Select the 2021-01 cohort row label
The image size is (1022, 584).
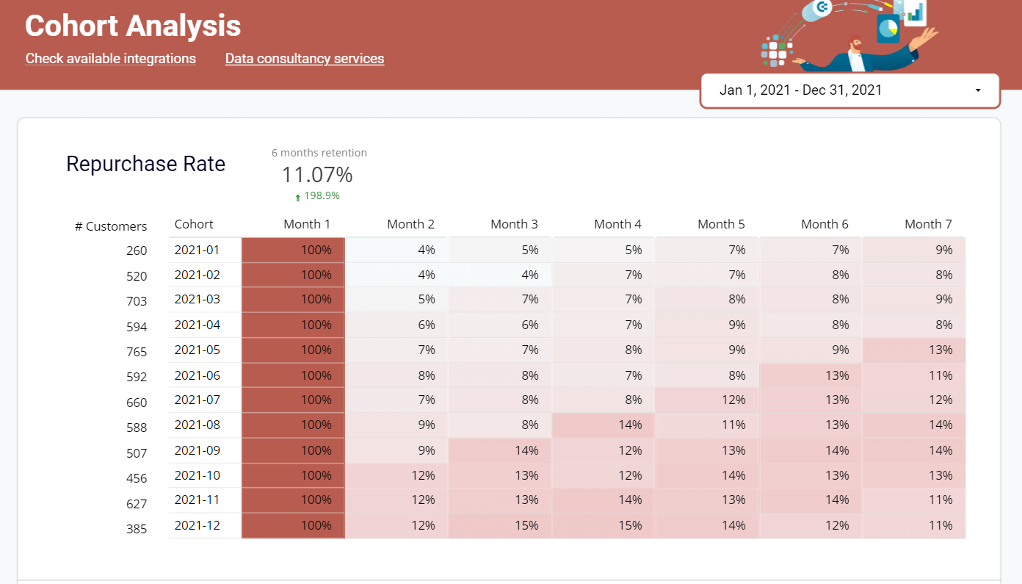[197, 250]
